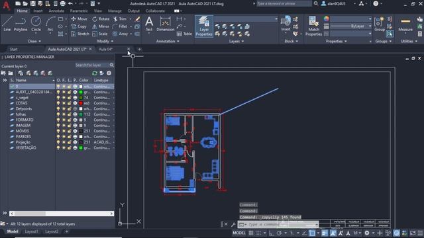Open the layer selection combo box

[x=246, y=19]
